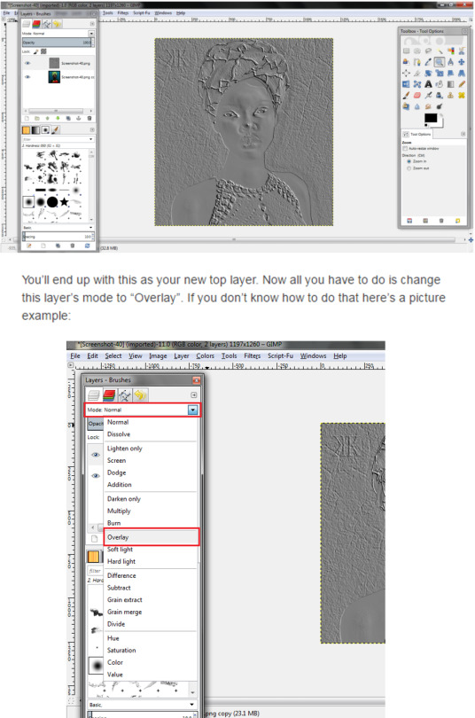Screen dimensions: 475x718
Task: Choose the Zoom out radio button
Action: [409, 168]
